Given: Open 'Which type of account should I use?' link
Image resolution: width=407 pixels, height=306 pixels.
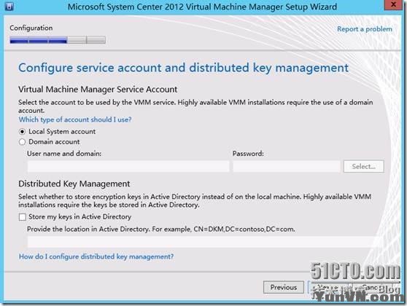Looking at the screenshot, I should pos(75,119).
